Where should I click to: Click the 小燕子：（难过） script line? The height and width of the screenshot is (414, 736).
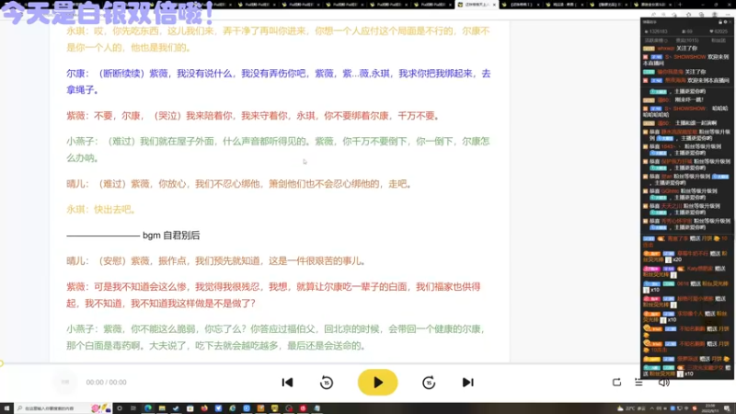[x=279, y=149]
